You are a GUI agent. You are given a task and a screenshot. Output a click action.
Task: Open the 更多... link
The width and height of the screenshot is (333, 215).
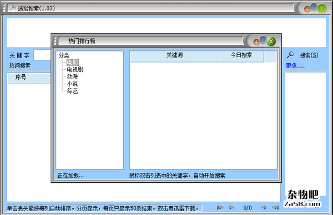coord(295,65)
